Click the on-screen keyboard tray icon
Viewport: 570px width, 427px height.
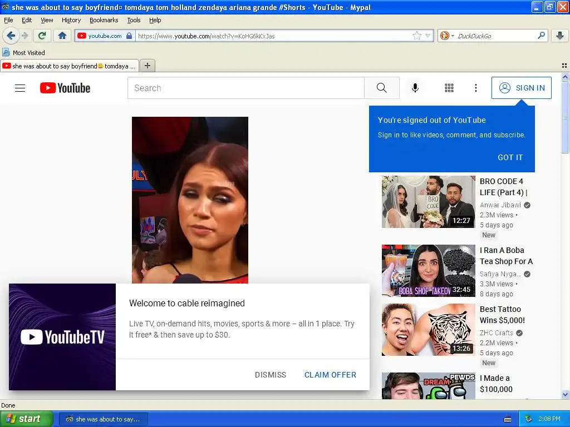coord(508,419)
